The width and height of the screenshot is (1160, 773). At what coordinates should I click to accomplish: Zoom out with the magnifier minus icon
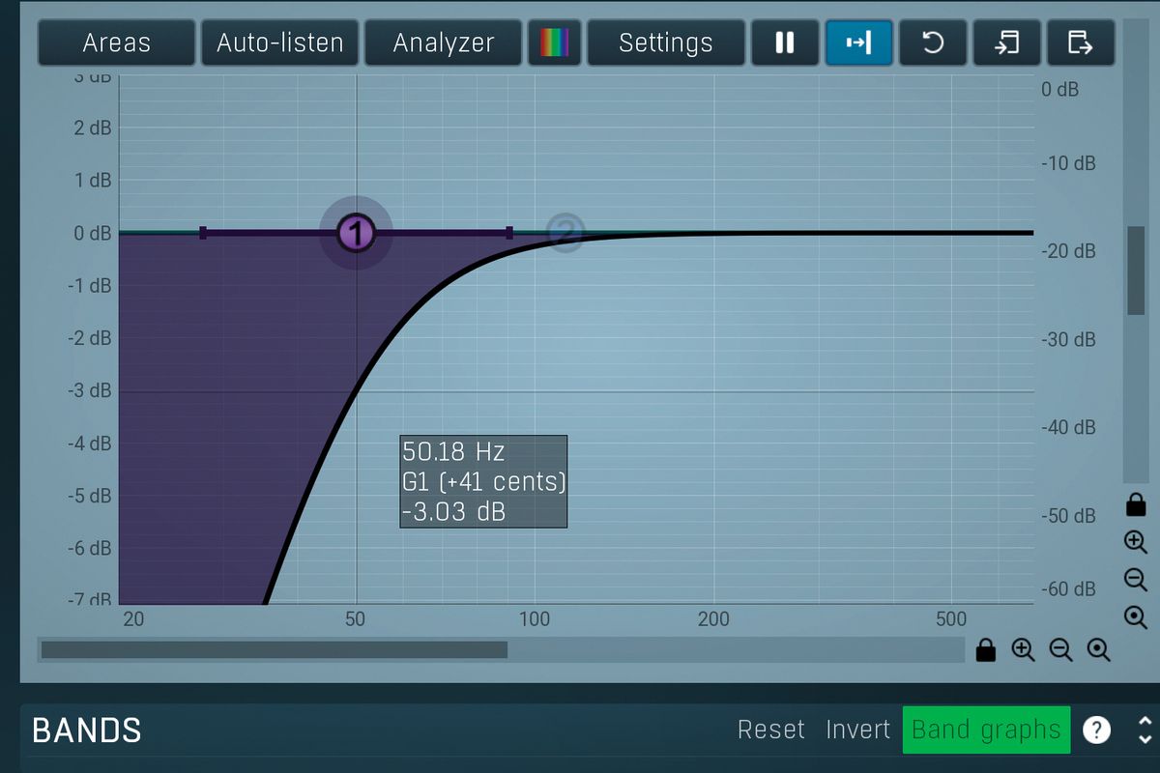coord(1135,580)
